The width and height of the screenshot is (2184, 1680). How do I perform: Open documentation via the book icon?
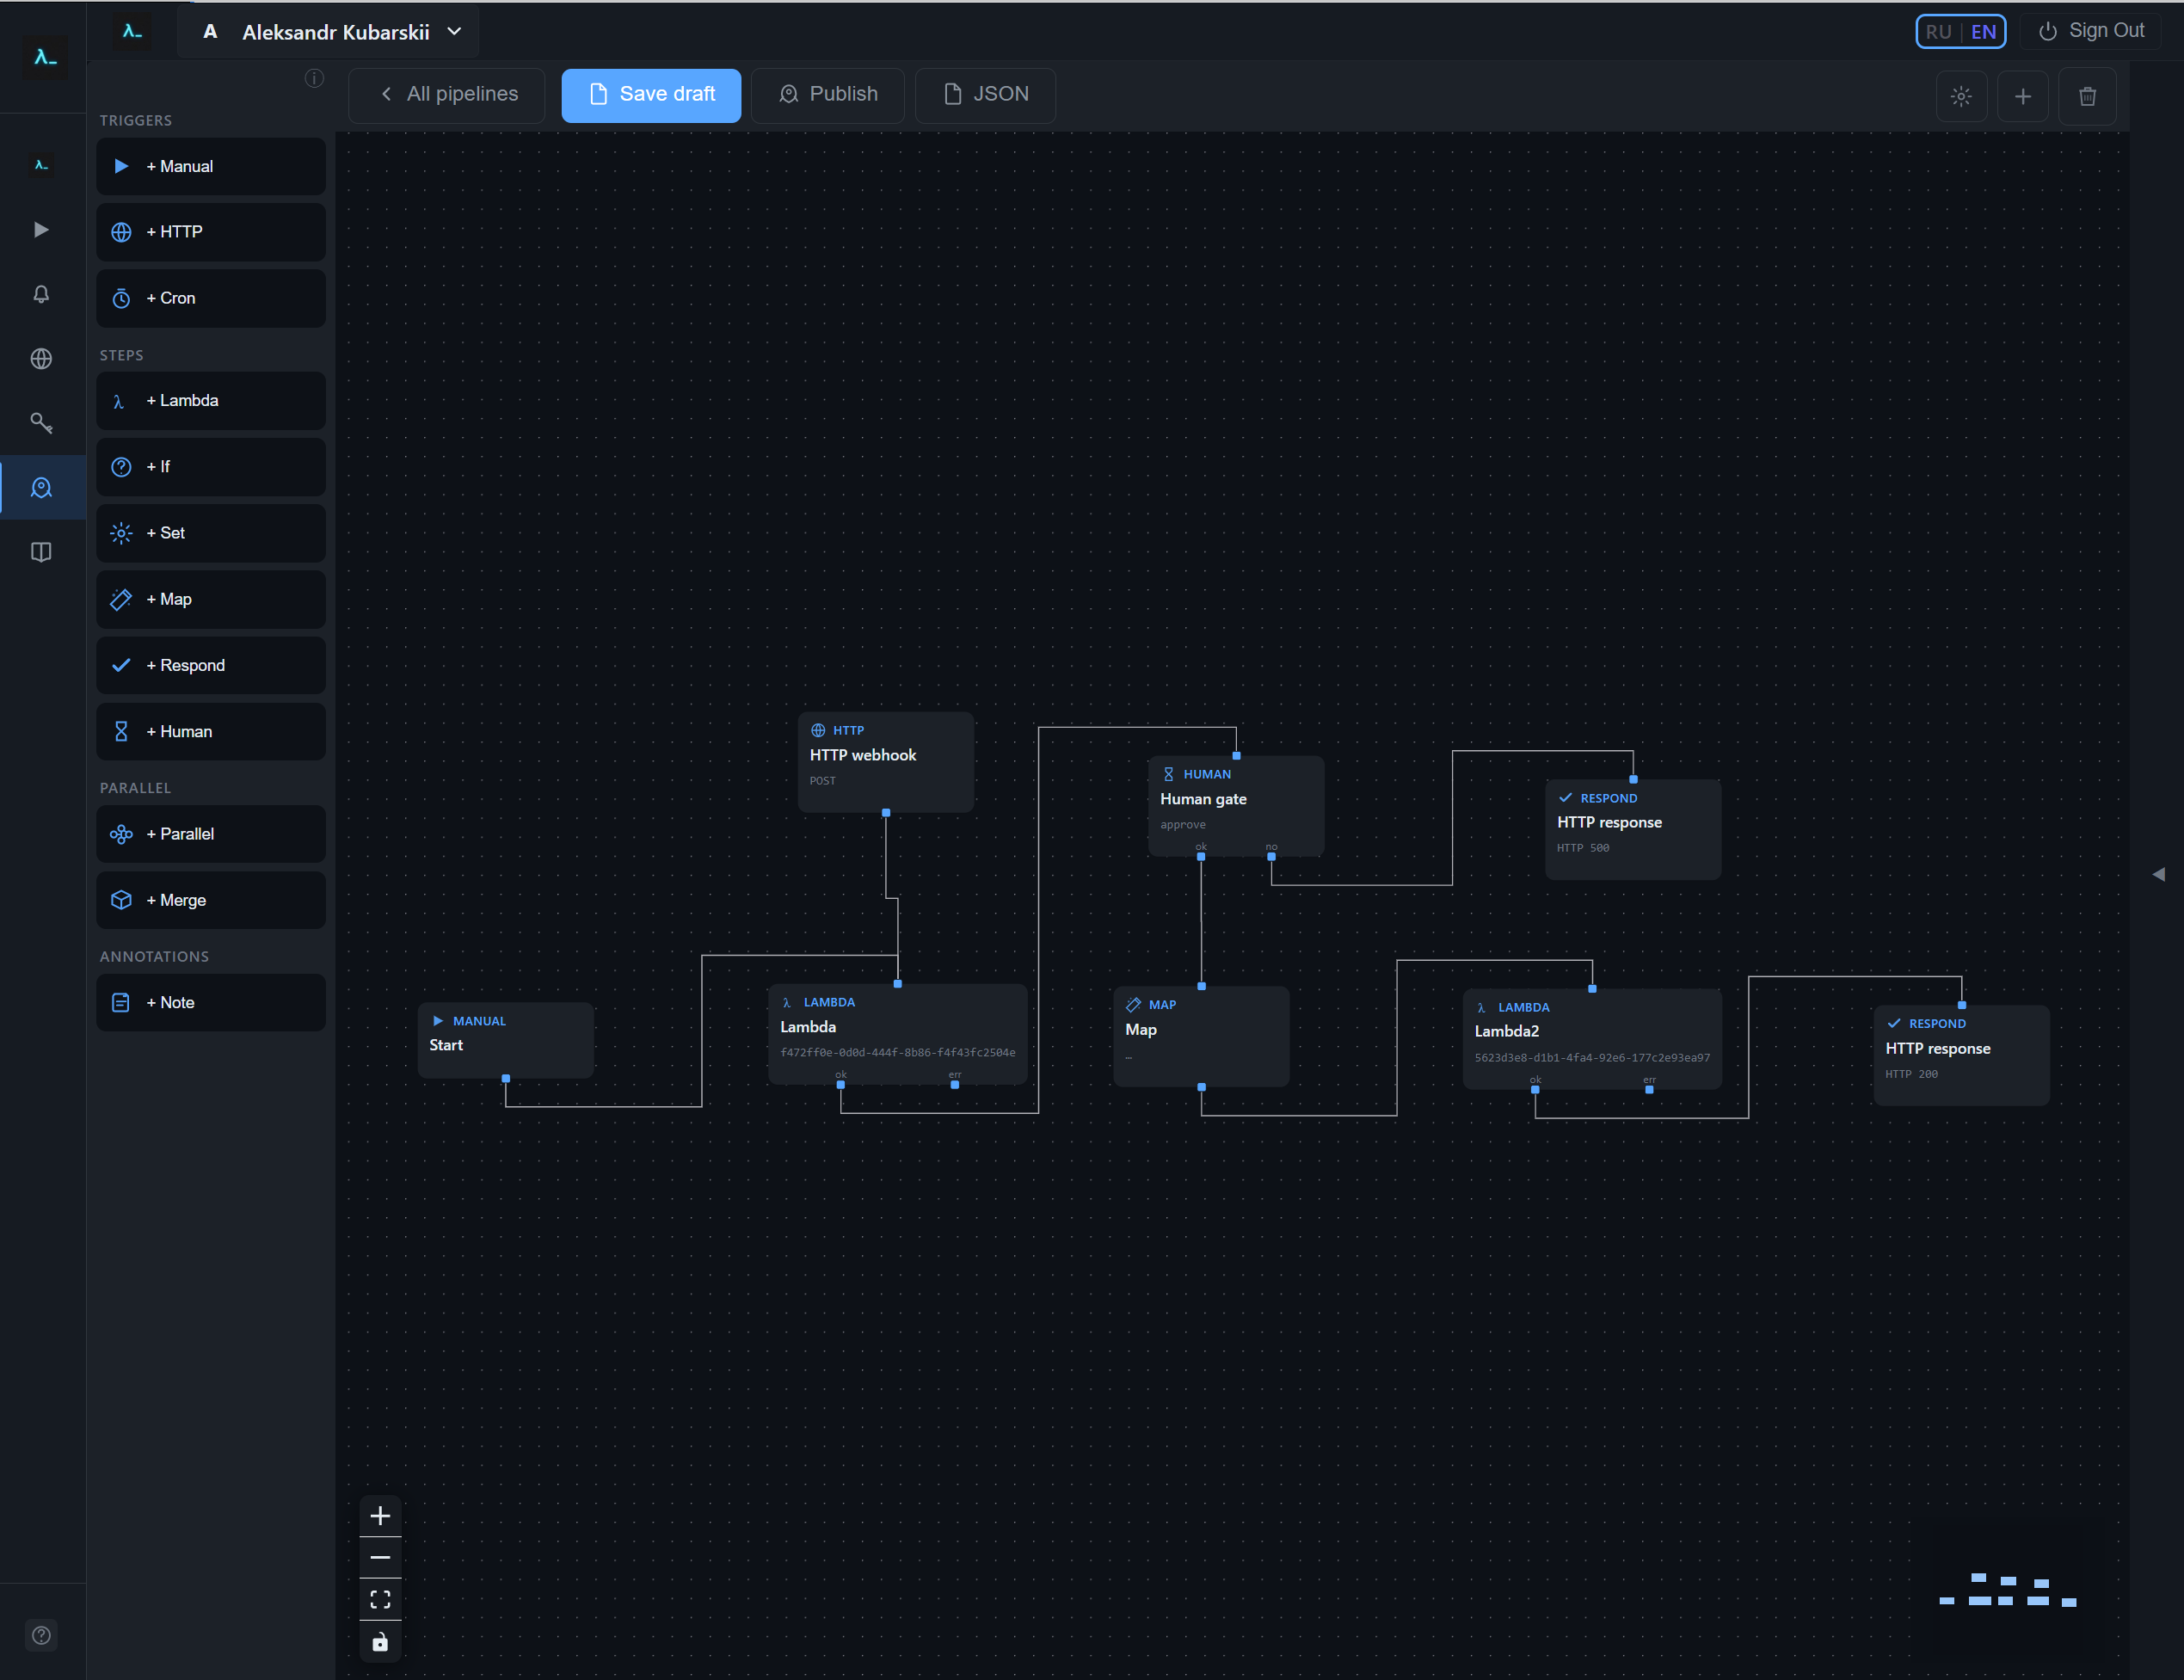(42, 552)
